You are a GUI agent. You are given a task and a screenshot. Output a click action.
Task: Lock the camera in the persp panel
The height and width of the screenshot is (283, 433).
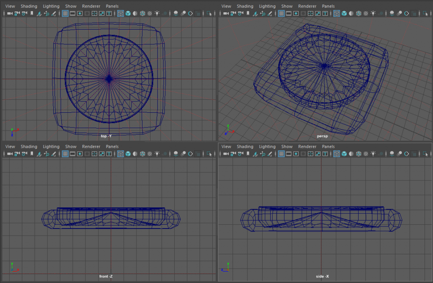point(232,14)
